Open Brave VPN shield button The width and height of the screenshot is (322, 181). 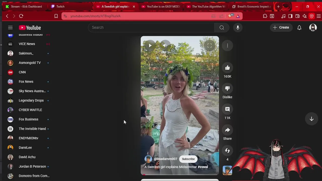click(x=312, y=16)
